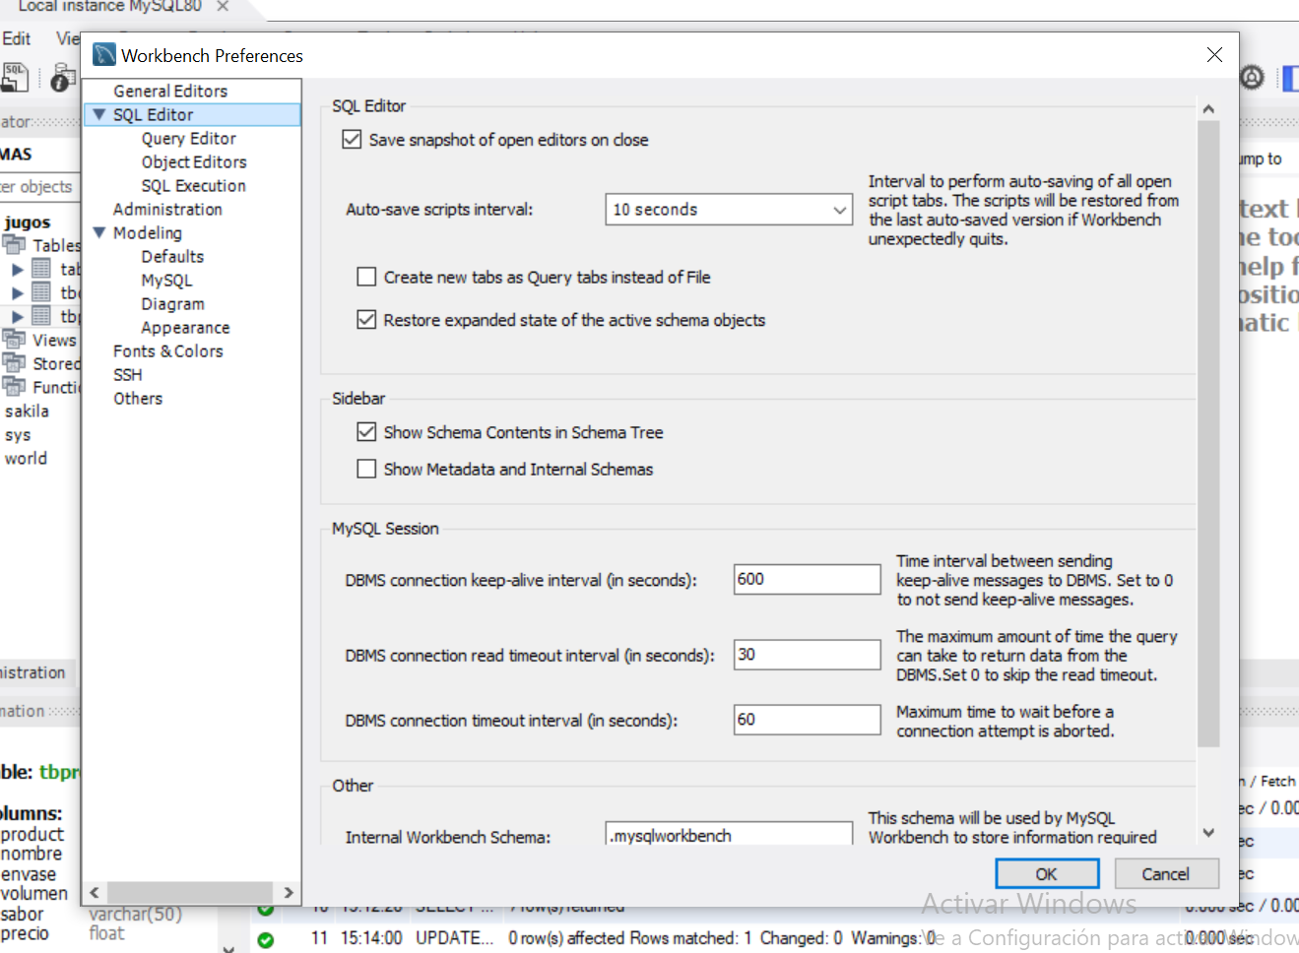The width and height of the screenshot is (1299, 953).
Task: Close the Local instance MySQL80 tab
Action: (223, 6)
